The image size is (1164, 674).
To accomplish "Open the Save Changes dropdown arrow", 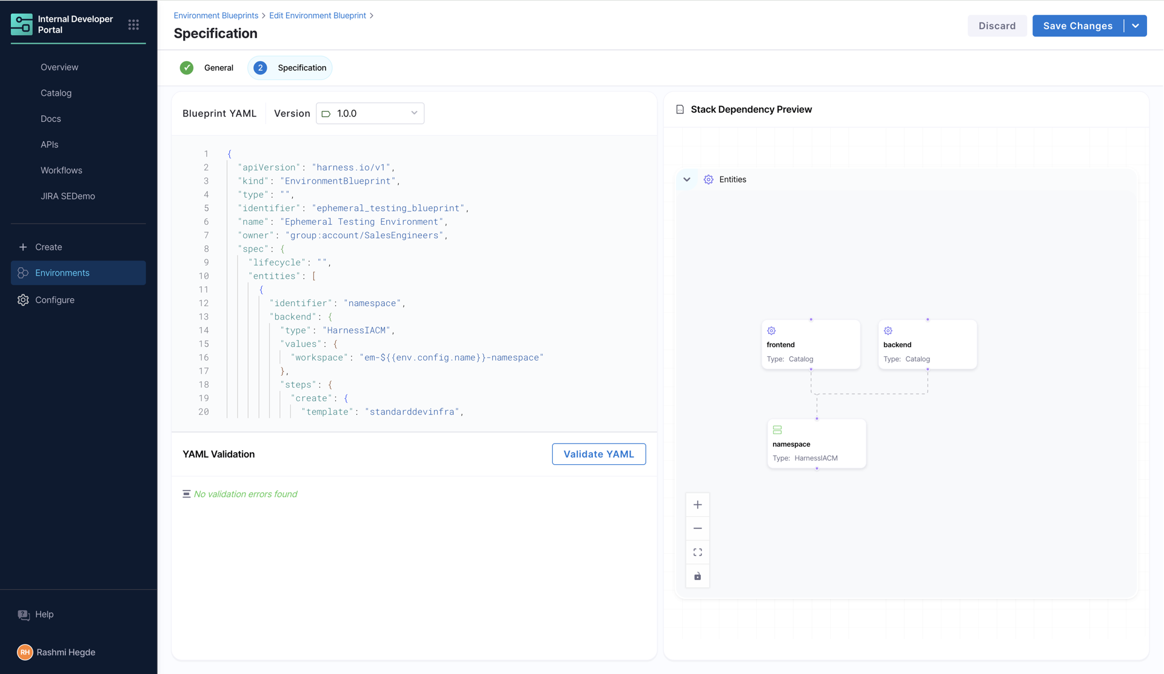I will [1136, 26].
